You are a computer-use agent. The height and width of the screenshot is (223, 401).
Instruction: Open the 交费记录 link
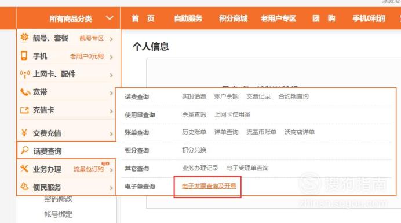[x=258, y=96]
